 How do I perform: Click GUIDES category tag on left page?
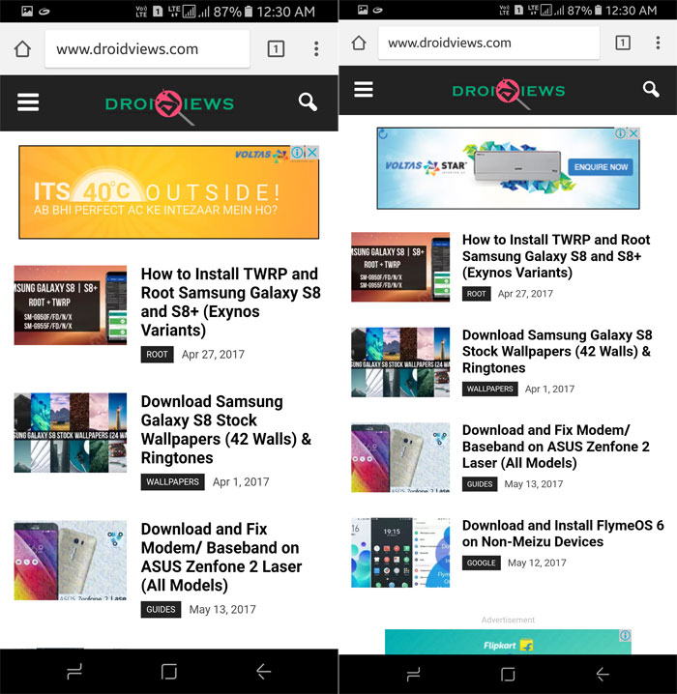pyautogui.click(x=161, y=609)
